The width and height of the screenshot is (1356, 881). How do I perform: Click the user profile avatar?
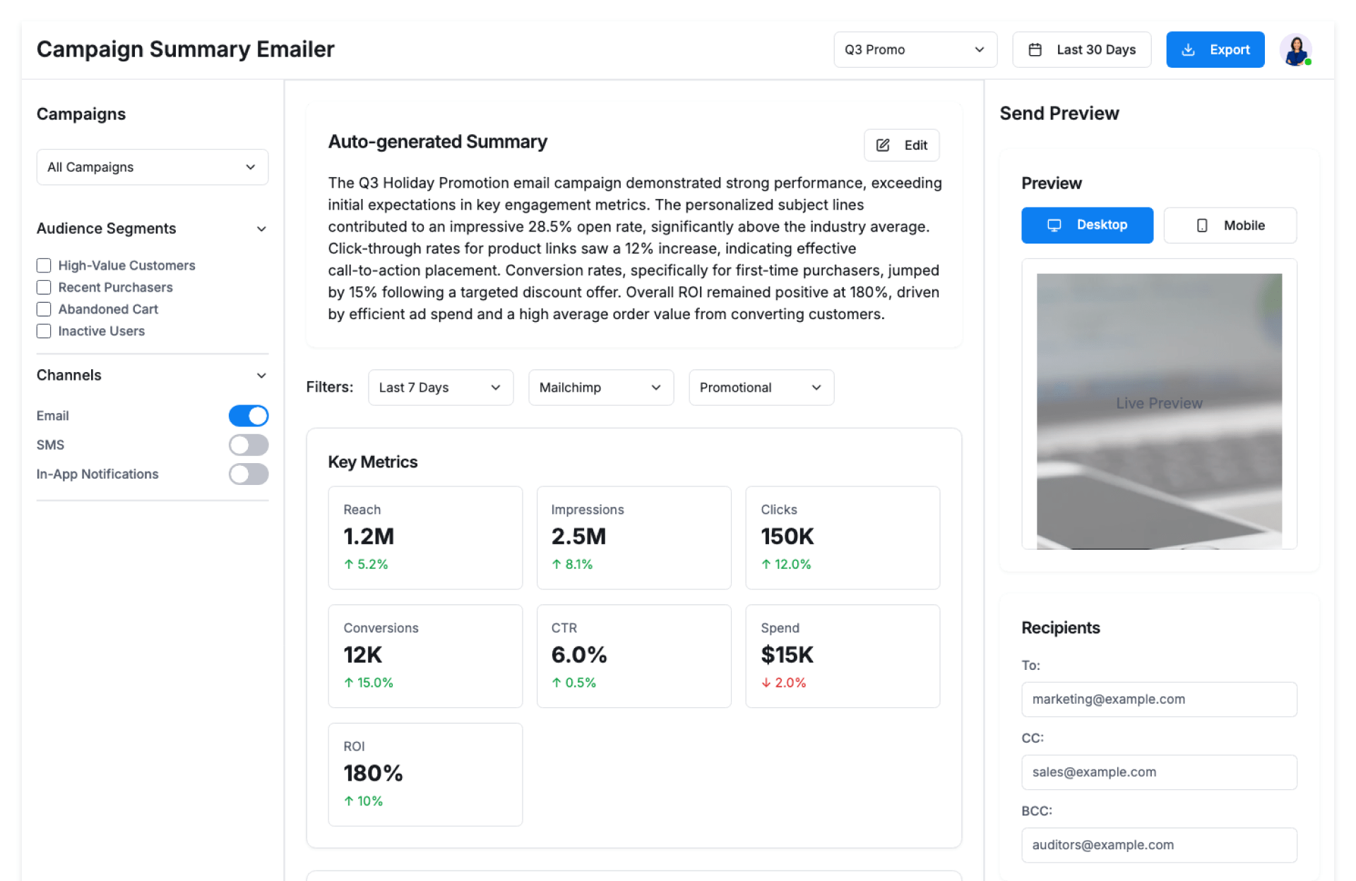(1296, 50)
